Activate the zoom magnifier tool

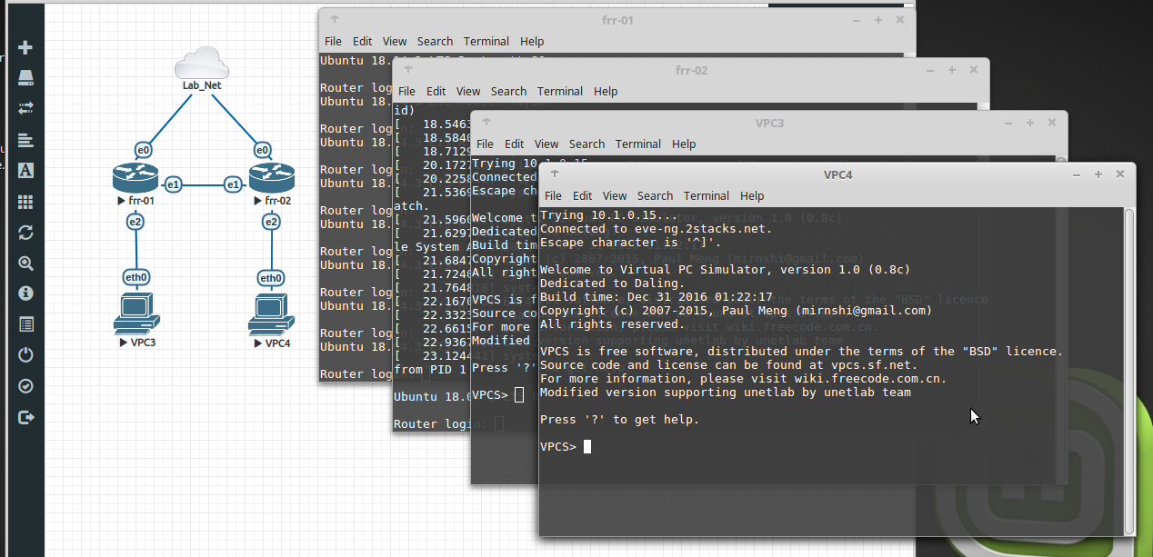tap(25, 263)
